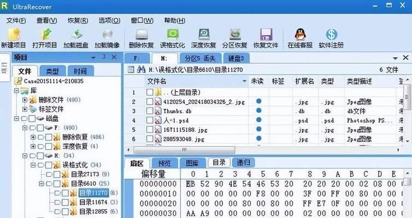412x218 pixels.
Task: Collapse the 磁盘 tree node
Action: tap(16, 118)
